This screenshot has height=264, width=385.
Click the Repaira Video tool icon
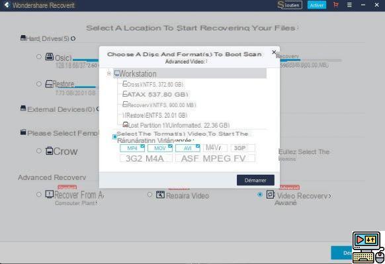(160, 195)
